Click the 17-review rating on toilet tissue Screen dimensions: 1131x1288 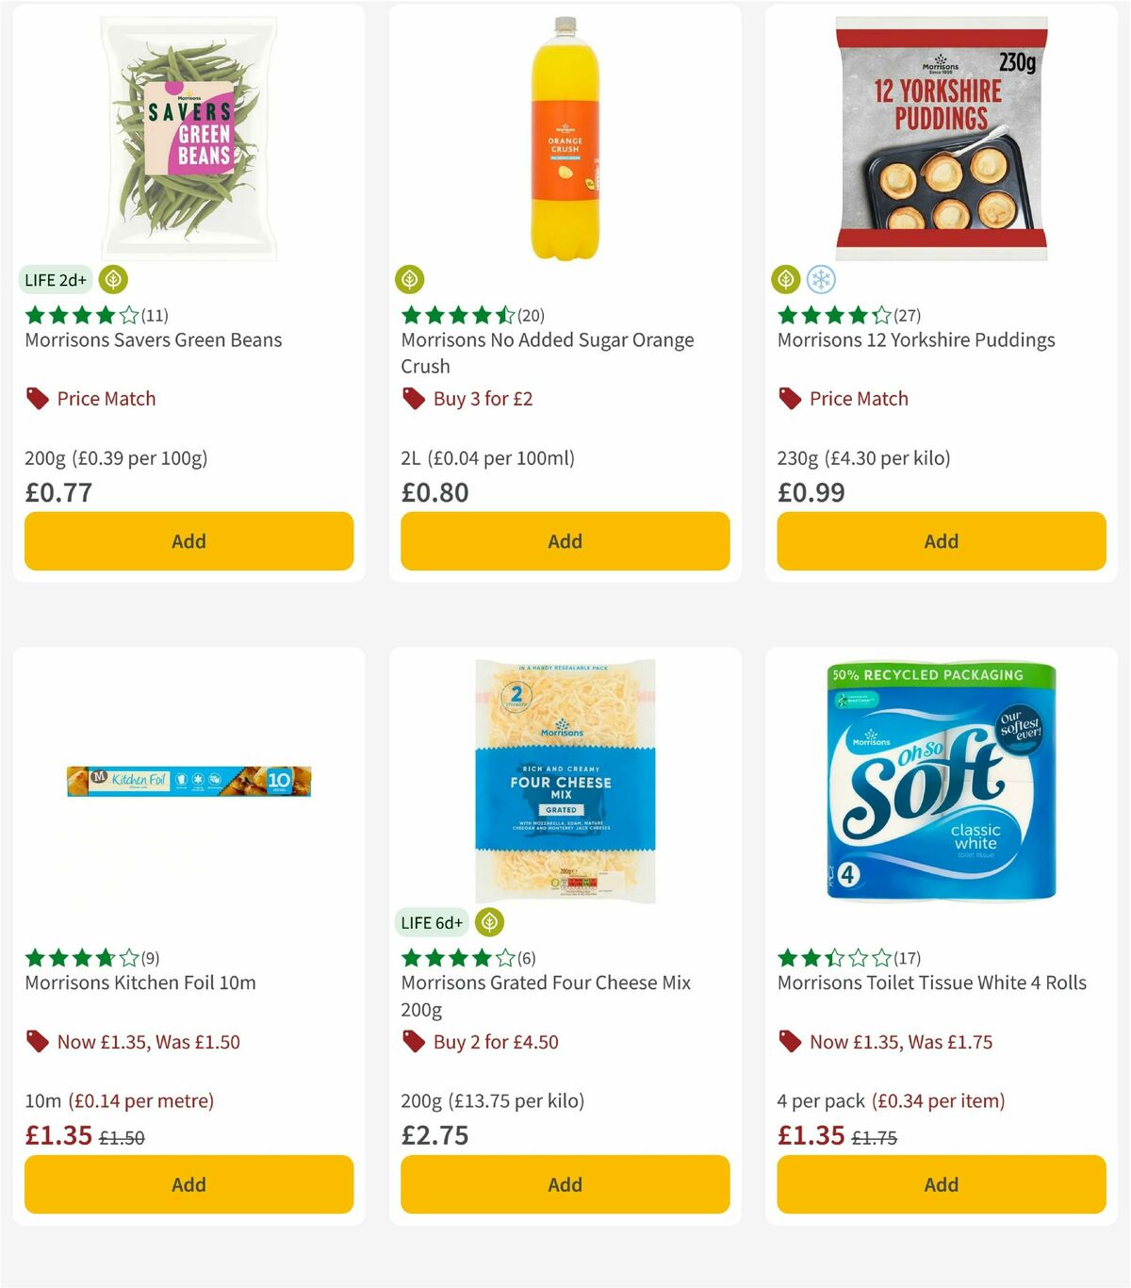[x=839, y=958]
